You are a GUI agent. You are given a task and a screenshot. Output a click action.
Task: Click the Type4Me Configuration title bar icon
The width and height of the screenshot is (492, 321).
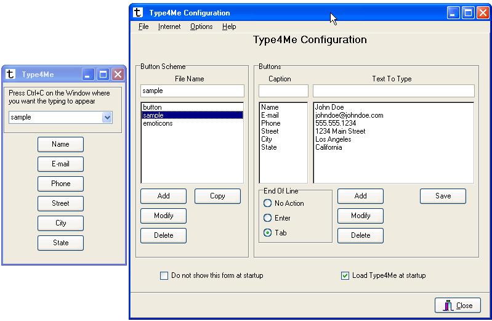point(138,12)
